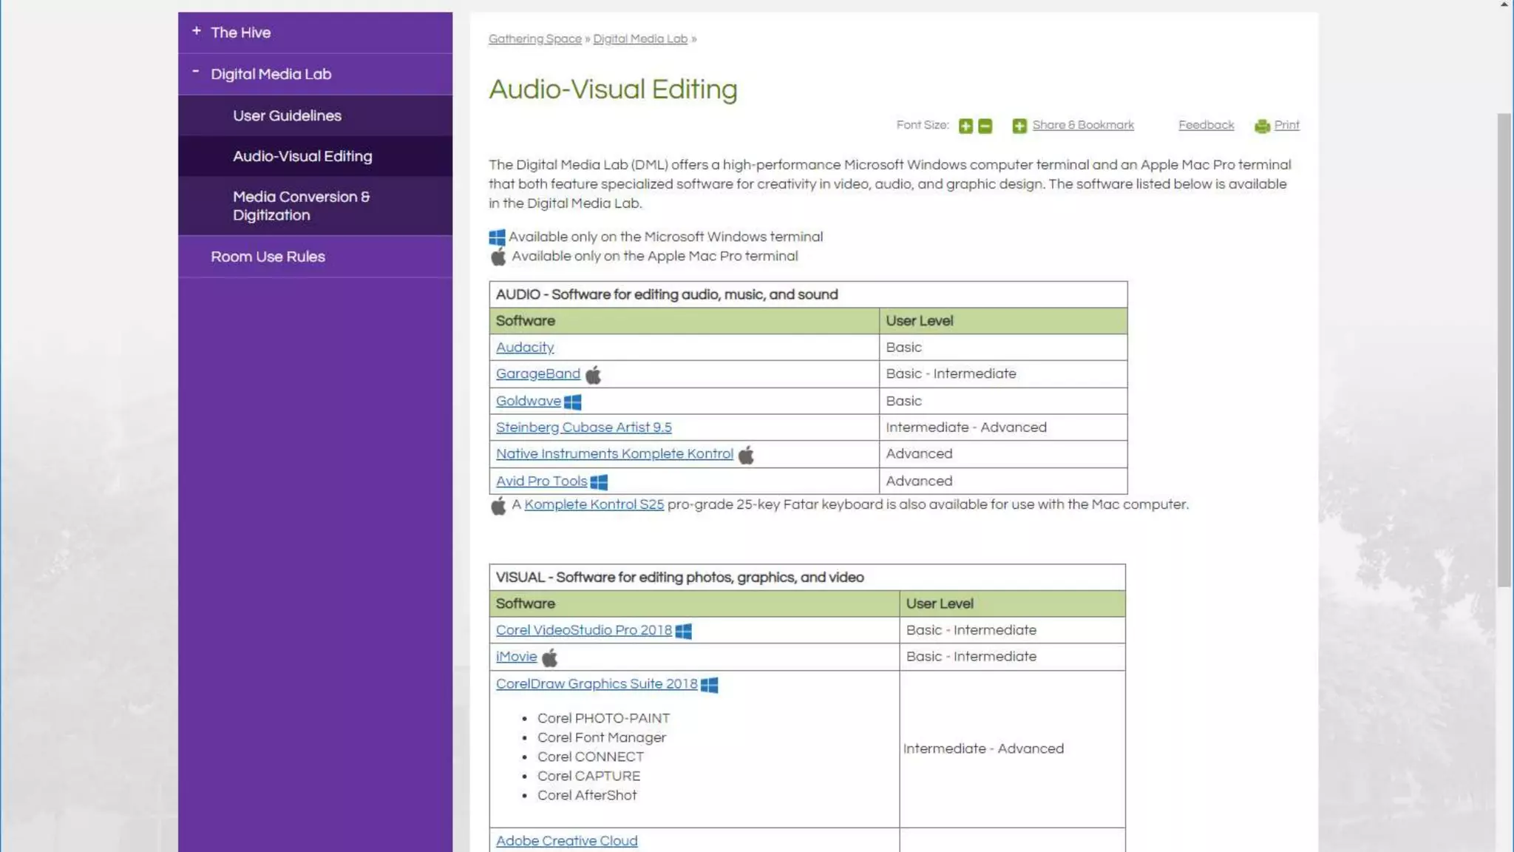
Task: Click the Share & Bookmark plus icon
Action: pos(1019,126)
